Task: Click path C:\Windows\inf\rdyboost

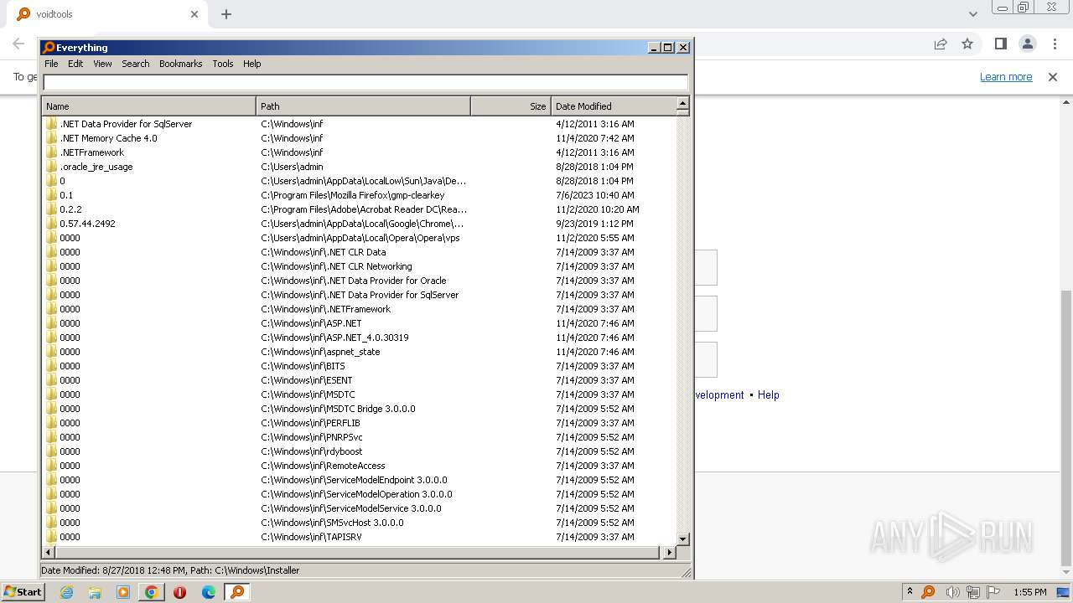Action: 311,451
